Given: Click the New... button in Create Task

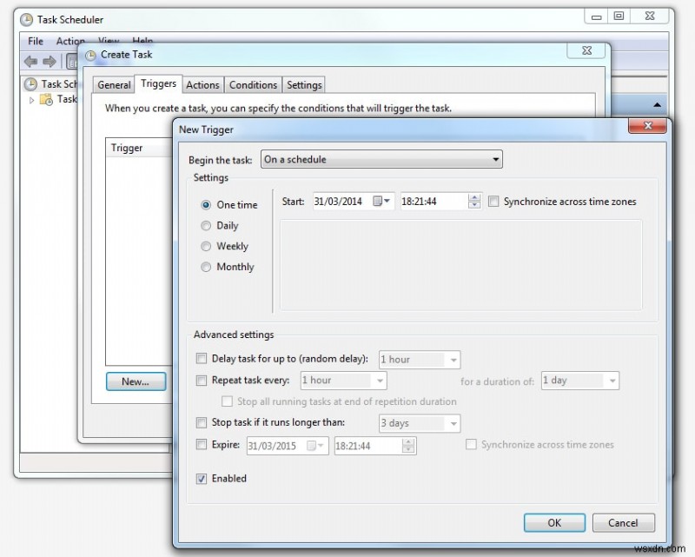Looking at the screenshot, I should coord(136,381).
